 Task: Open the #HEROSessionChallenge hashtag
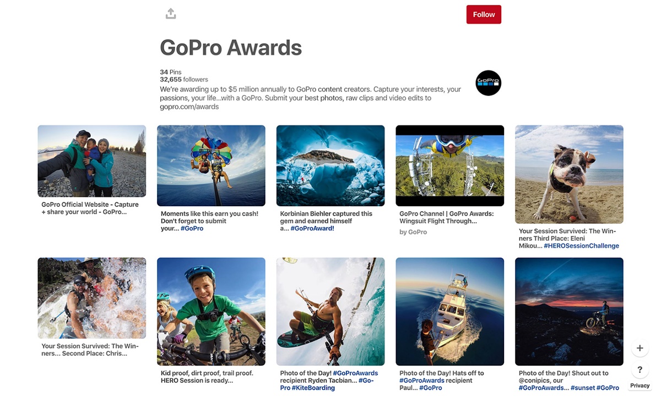tap(581, 246)
